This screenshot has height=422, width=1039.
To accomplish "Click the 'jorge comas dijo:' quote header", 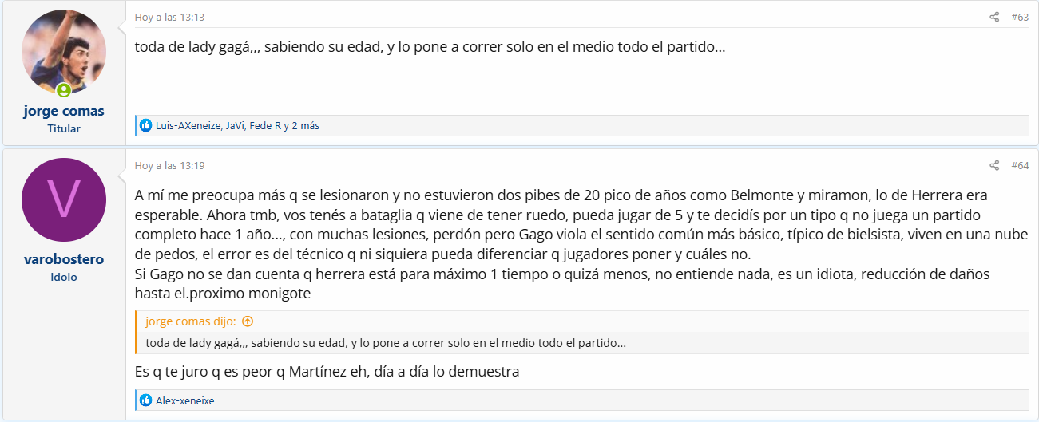I will point(191,321).
